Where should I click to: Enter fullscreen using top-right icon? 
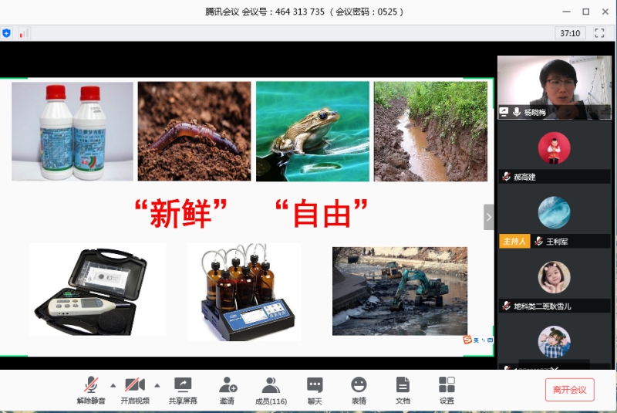click(599, 33)
